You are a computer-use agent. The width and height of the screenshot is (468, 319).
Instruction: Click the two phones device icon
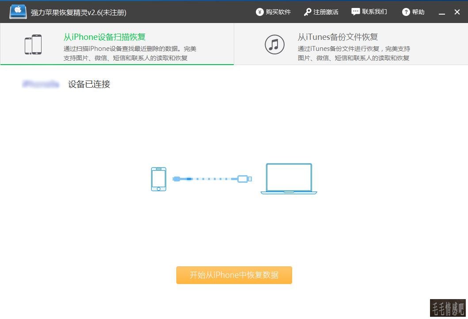click(33, 45)
